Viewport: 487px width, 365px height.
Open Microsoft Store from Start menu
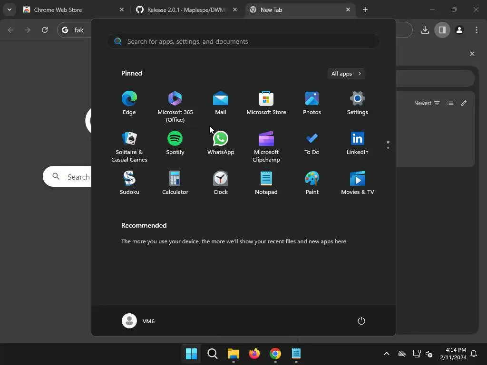pos(266,103)
